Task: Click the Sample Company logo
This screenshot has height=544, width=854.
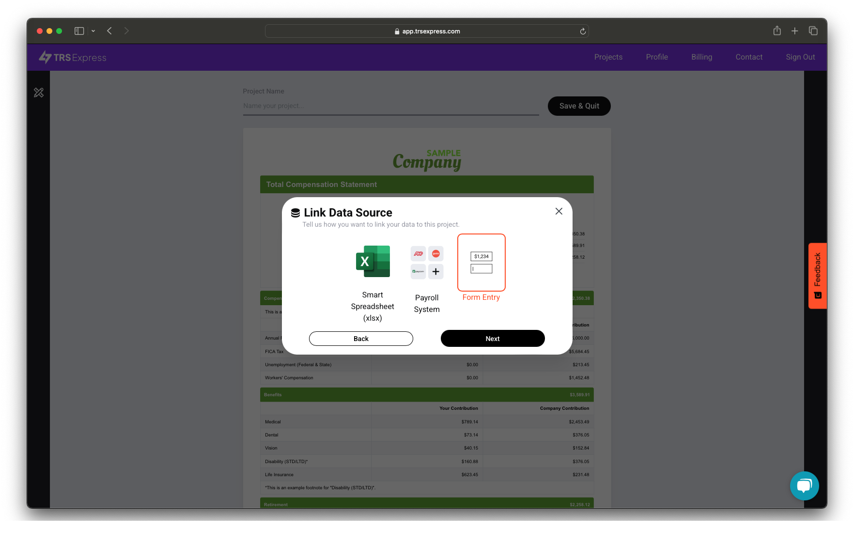Action: [x=427, y=160]
